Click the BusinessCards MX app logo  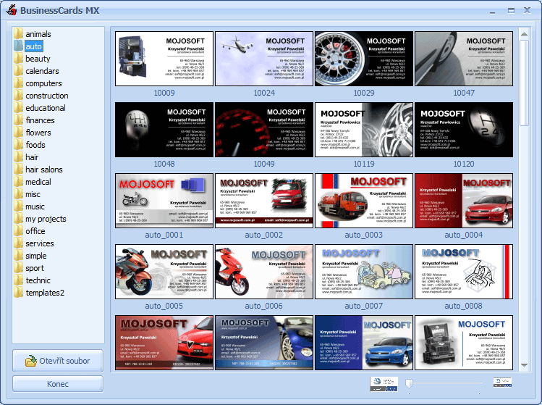(12, 10)
